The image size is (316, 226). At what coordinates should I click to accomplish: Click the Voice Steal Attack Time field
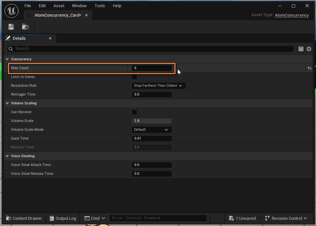coord(152,165)
